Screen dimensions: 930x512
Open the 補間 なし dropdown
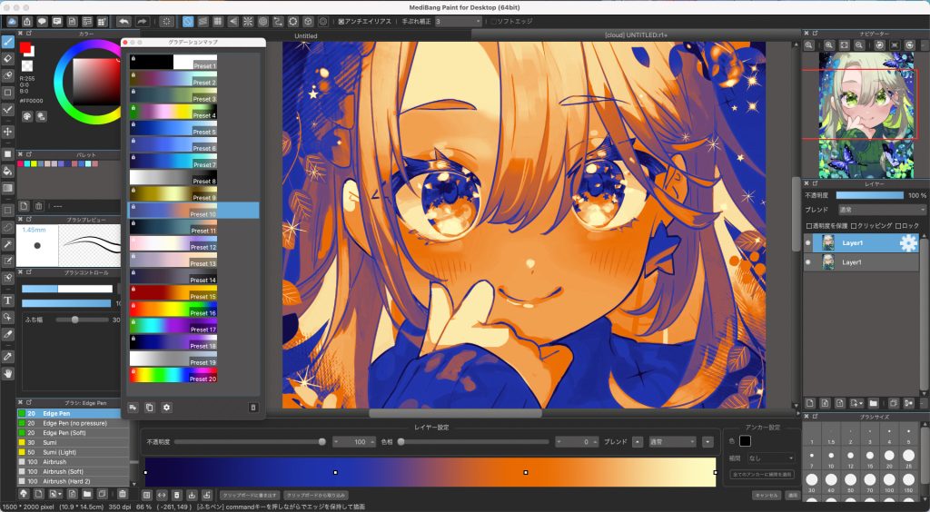point(770,458)
